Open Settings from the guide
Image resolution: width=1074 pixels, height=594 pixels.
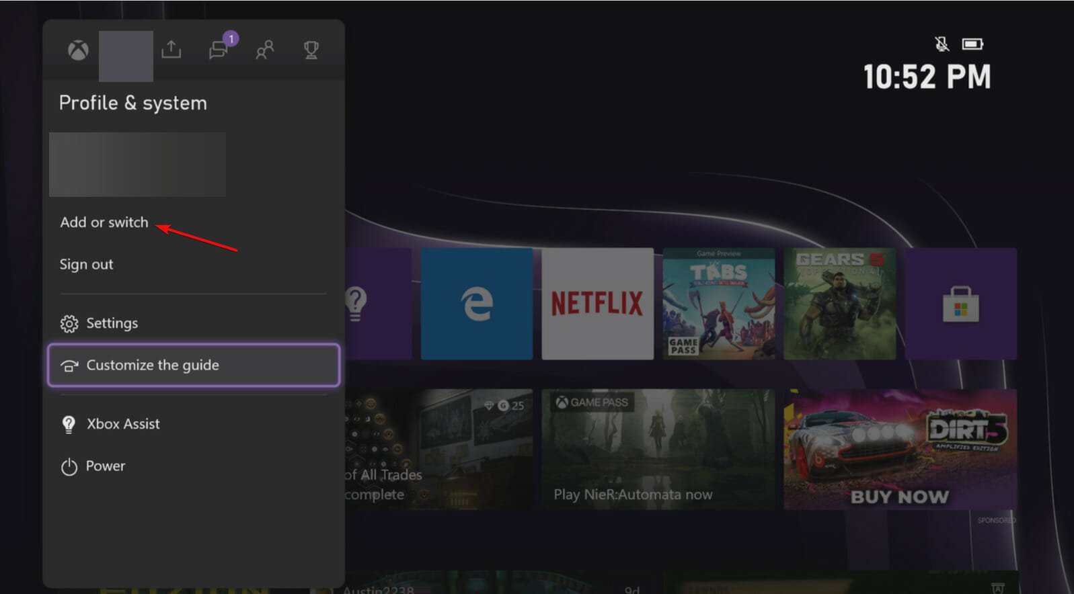coord(194,323)
